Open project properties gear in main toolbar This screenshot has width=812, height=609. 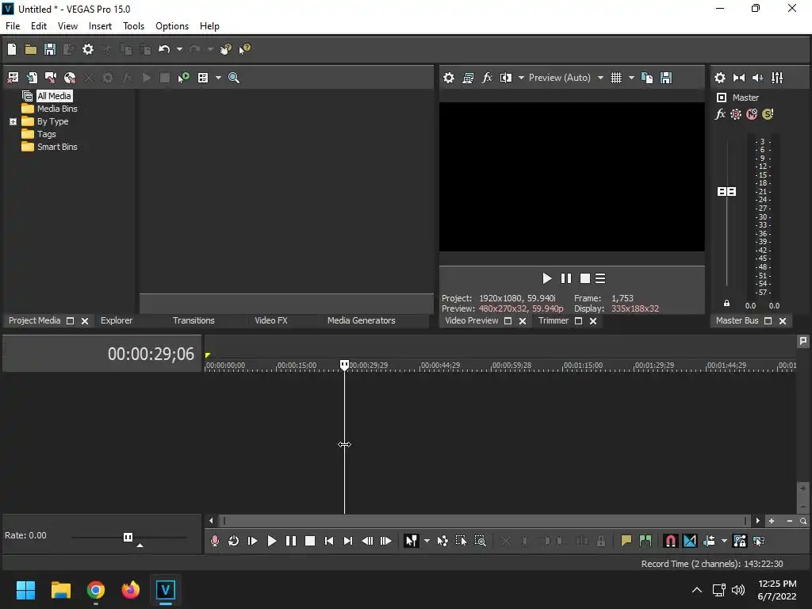(x=88, y=49)
